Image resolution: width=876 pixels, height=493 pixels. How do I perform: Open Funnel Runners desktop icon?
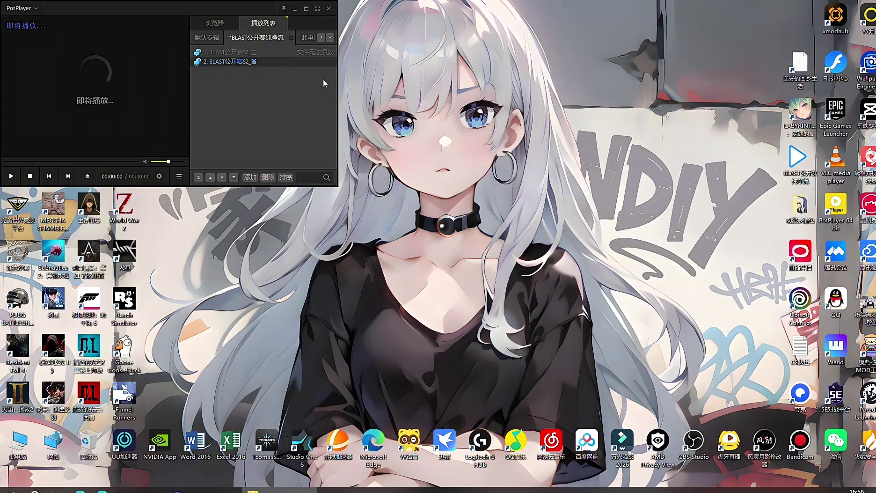[124, 401]
